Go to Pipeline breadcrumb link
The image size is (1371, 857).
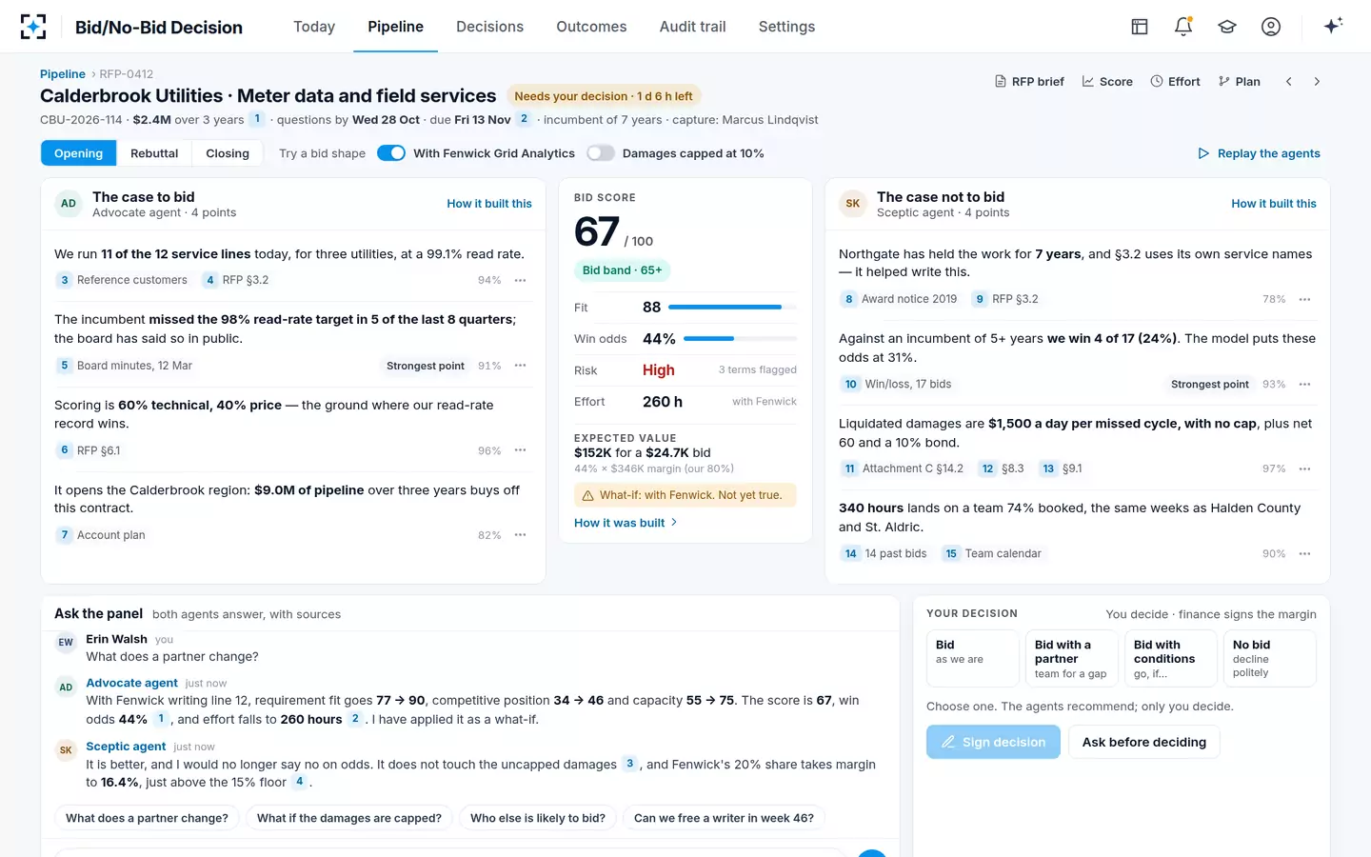[x=63, y=74]
